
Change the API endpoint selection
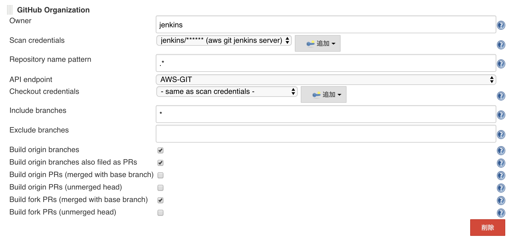[x=325, y=79]
